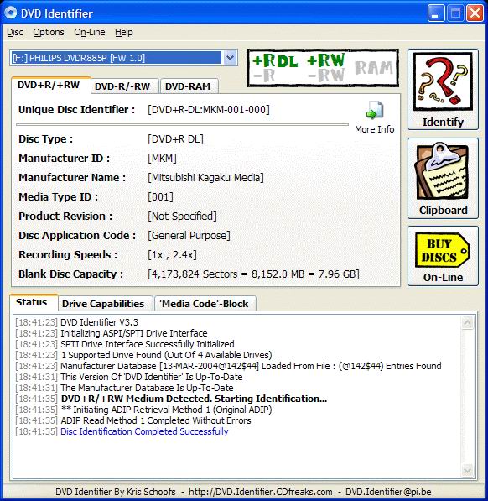Screen dimensions: 488x501
Task: Click the media type ID value [001]
Action: (x=160, y=197)
